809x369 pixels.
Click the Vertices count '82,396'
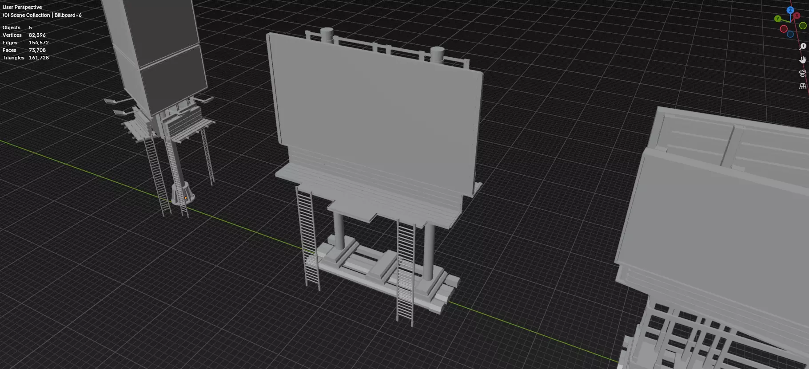click(x=37, y=35)
